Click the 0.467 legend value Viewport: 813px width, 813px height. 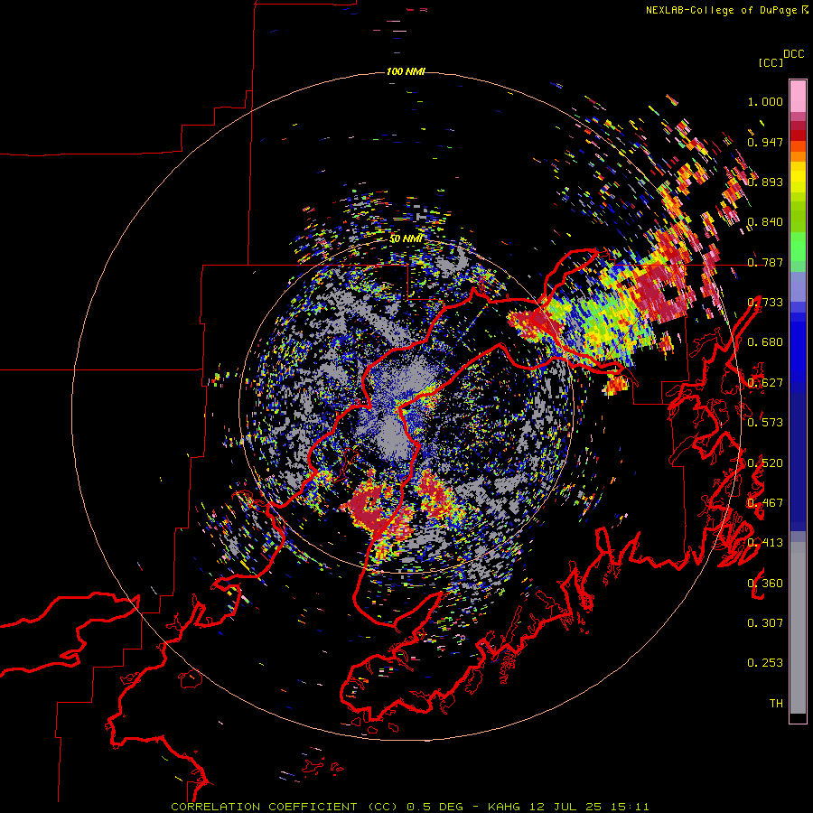coord(765,503)
